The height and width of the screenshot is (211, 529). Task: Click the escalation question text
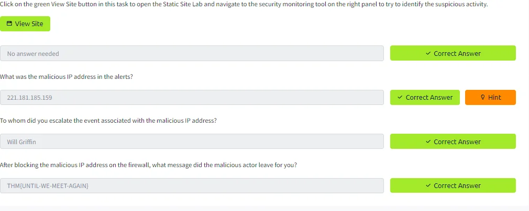tap(108, 121)
